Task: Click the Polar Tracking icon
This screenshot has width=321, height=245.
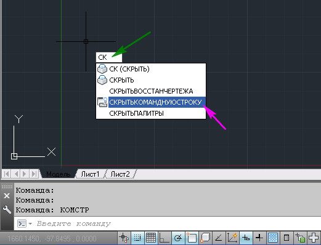Action: [178, 238]
